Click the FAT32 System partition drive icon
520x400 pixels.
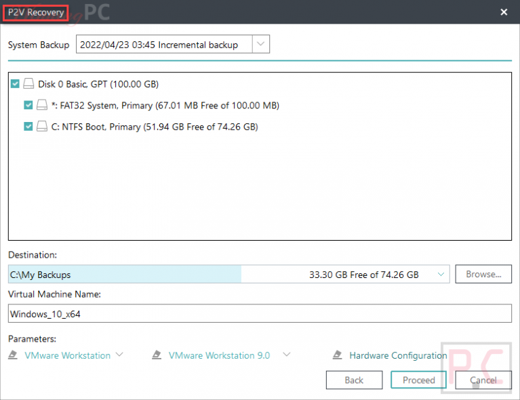tap(42, 105)
